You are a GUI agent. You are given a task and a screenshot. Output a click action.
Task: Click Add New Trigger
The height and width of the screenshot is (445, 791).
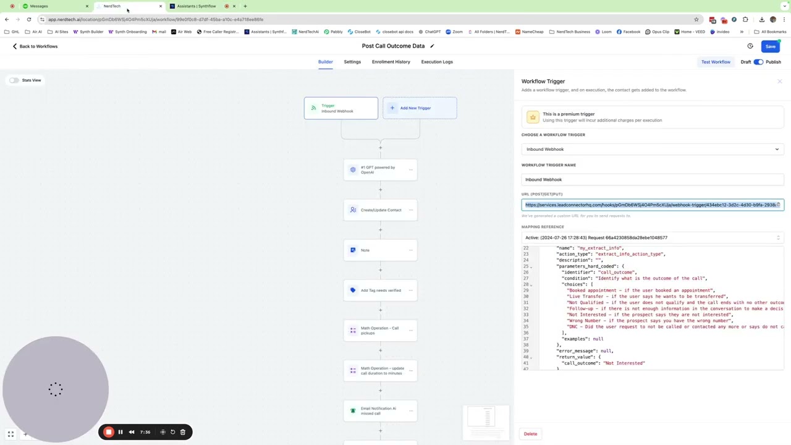click(420, 108)
